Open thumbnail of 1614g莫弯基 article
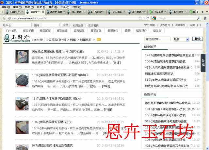 click(22, 80)
